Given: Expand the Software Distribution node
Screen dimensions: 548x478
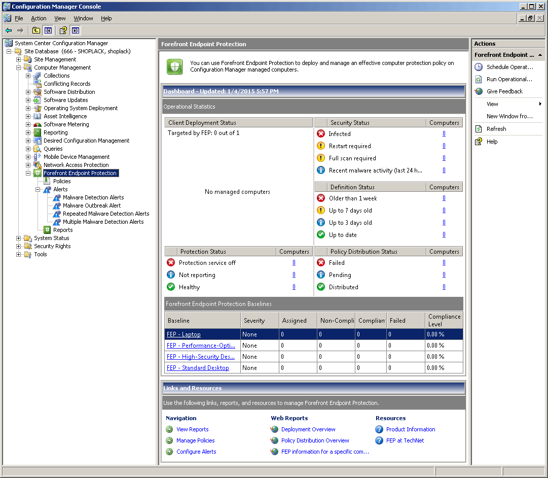Looking at the screenshot, I should (x=28, y=92).
